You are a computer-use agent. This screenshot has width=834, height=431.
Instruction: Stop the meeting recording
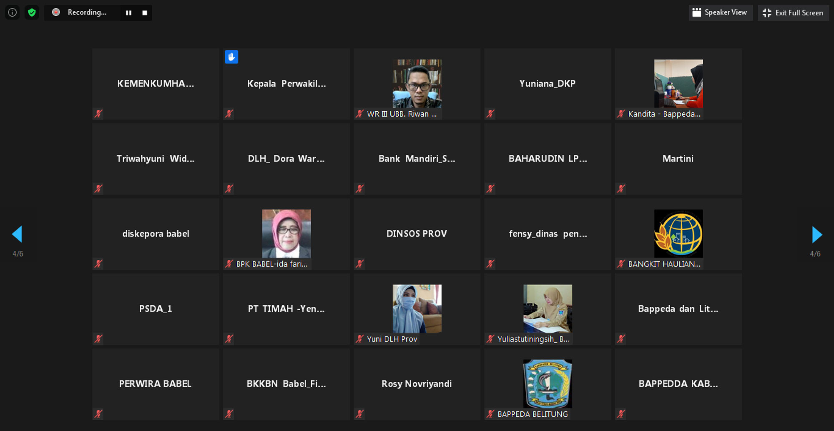click(145, 13)
